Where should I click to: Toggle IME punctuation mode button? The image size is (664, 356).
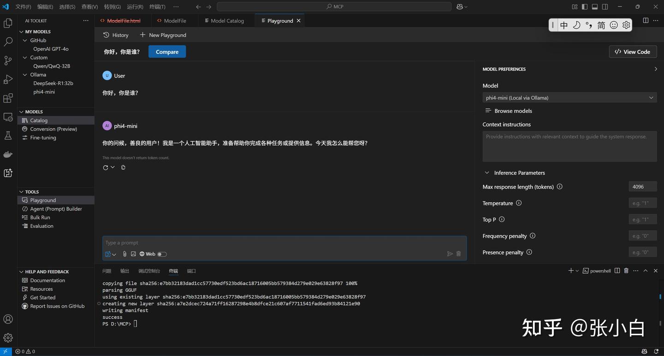589,25
